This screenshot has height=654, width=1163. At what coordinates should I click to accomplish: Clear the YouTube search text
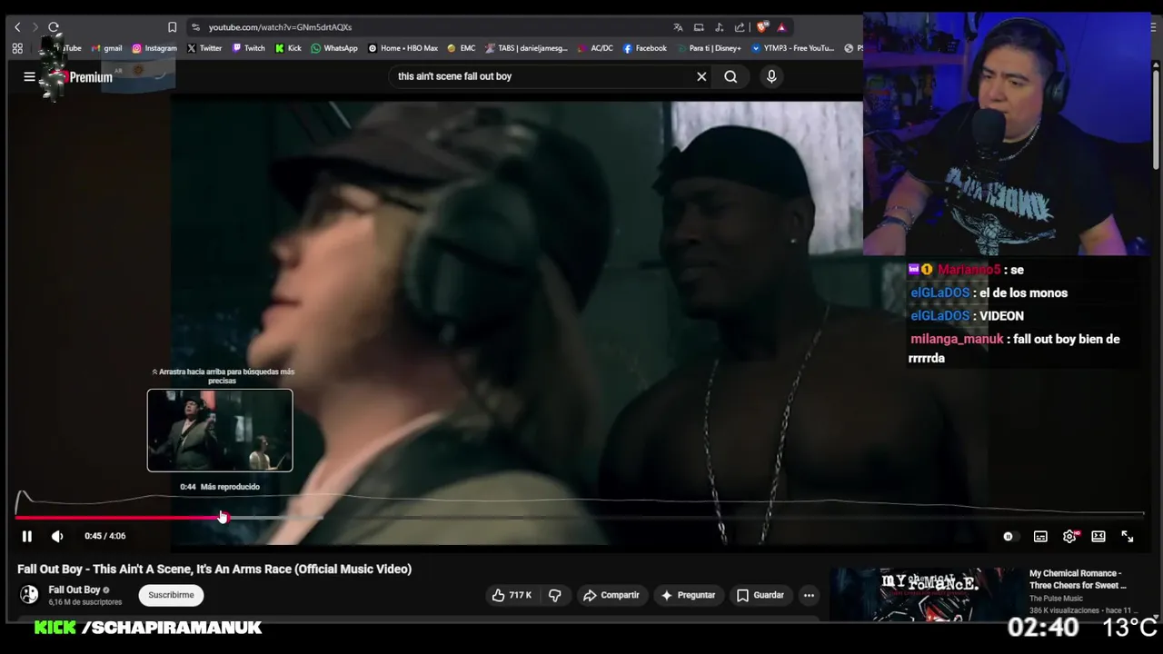point(701,76)
